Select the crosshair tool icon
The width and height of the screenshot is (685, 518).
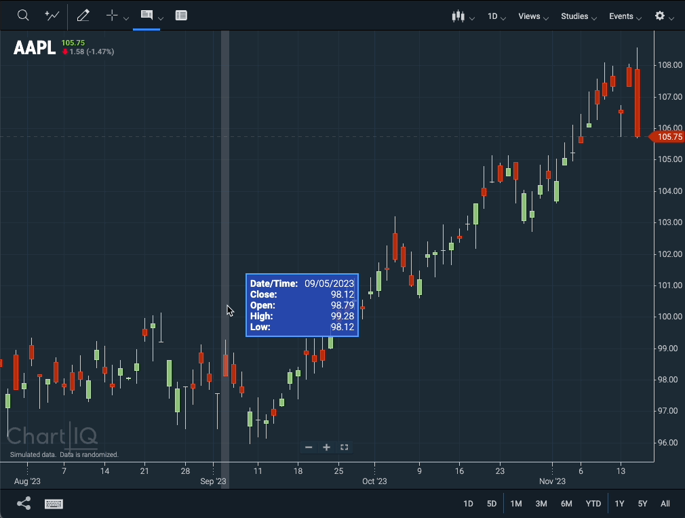tap(112, 16)
